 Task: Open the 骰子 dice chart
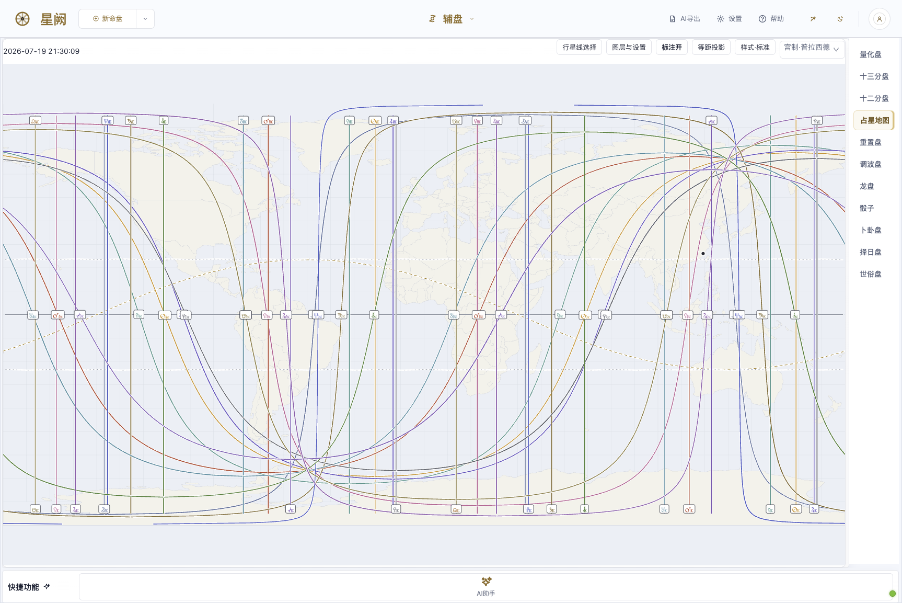(867, 208)
